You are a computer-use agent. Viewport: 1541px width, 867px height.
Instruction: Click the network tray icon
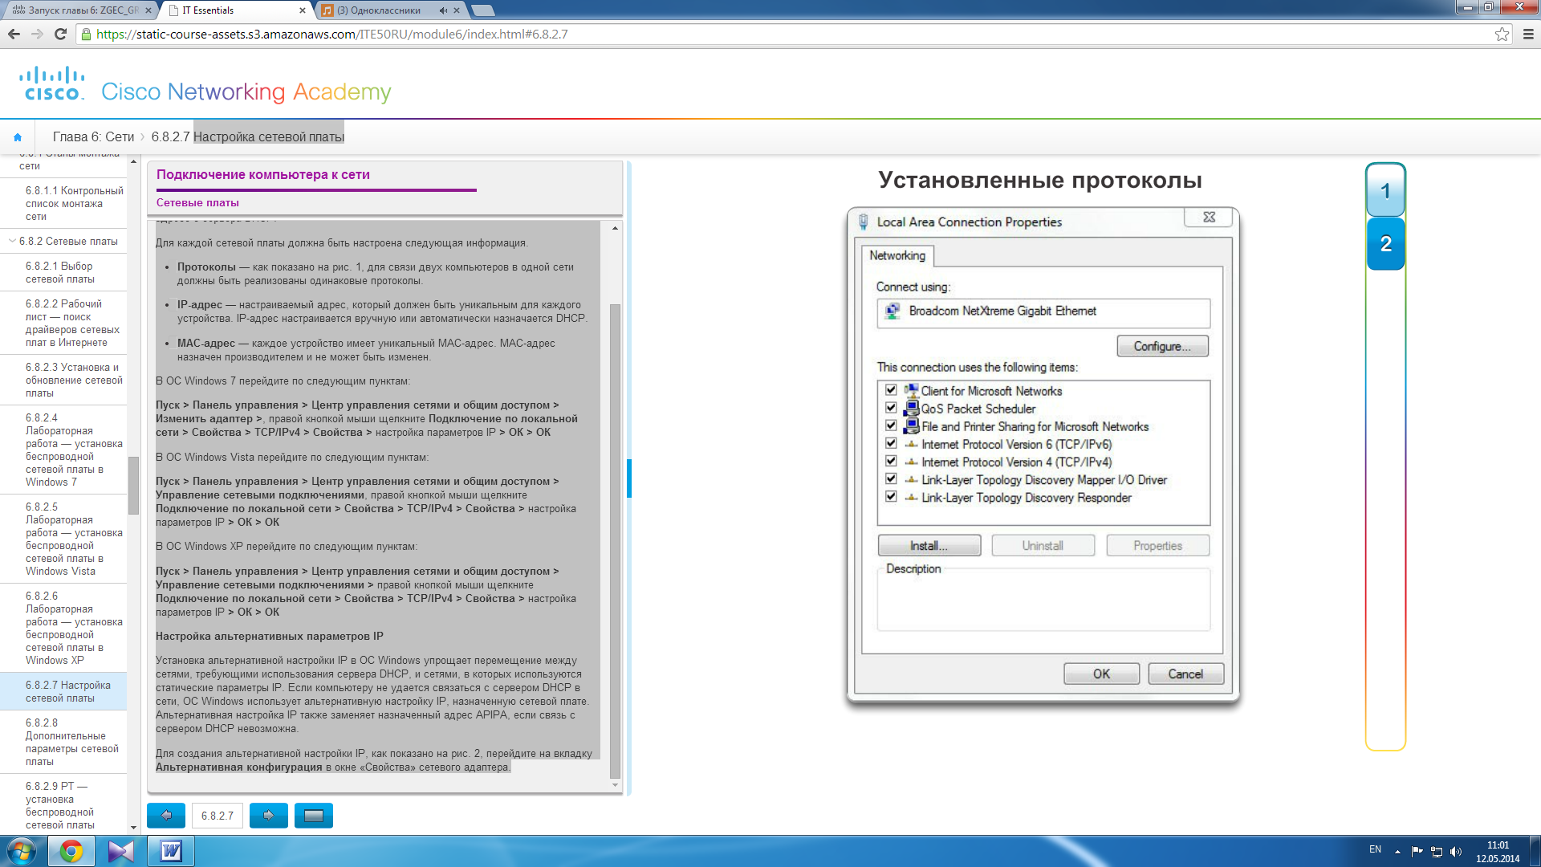1437,851
